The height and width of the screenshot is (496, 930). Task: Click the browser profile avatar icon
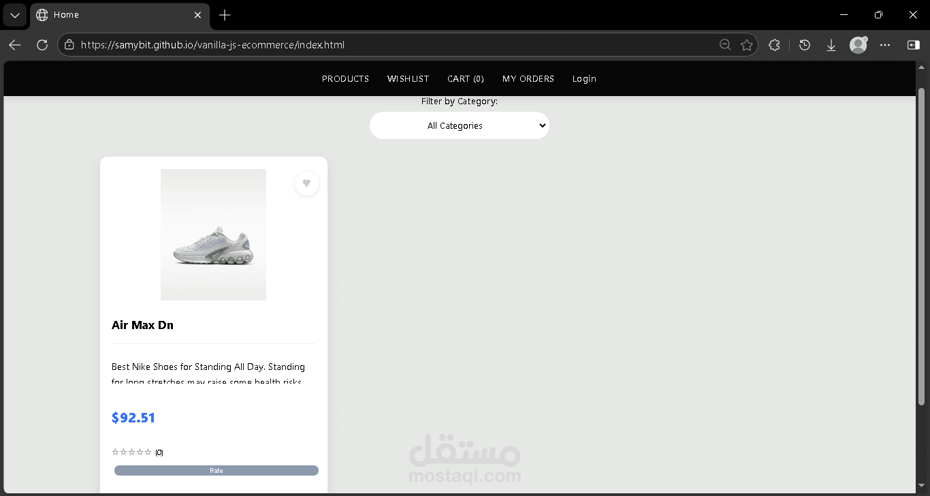[x=858, y=44]
